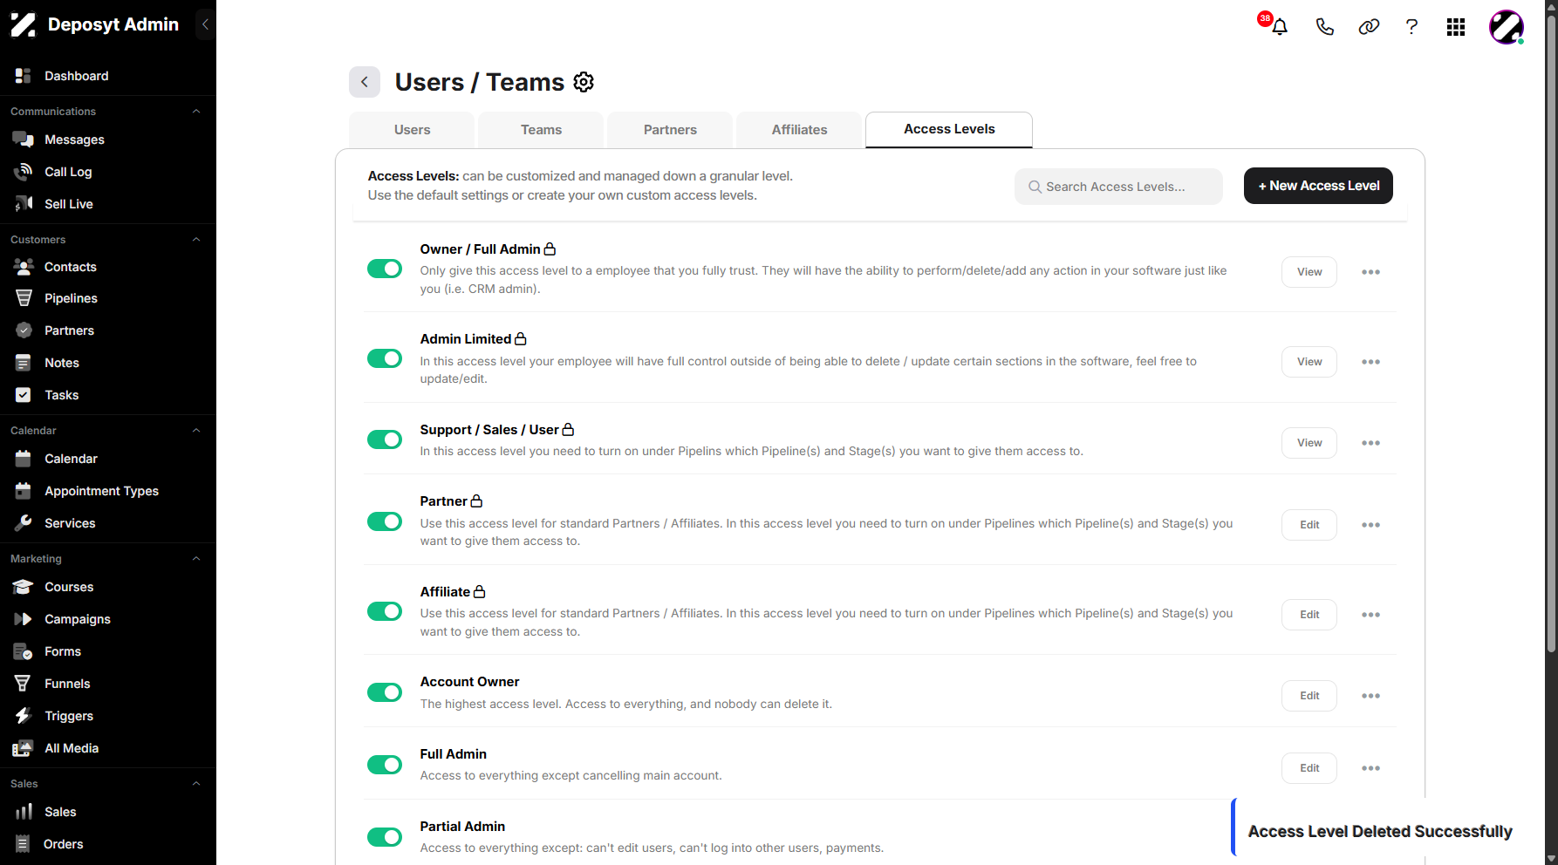The width and height of the screenshot is (1558, 865).
Task: Collapse the Marketing sidebar section
Action: tap(196, 559)
